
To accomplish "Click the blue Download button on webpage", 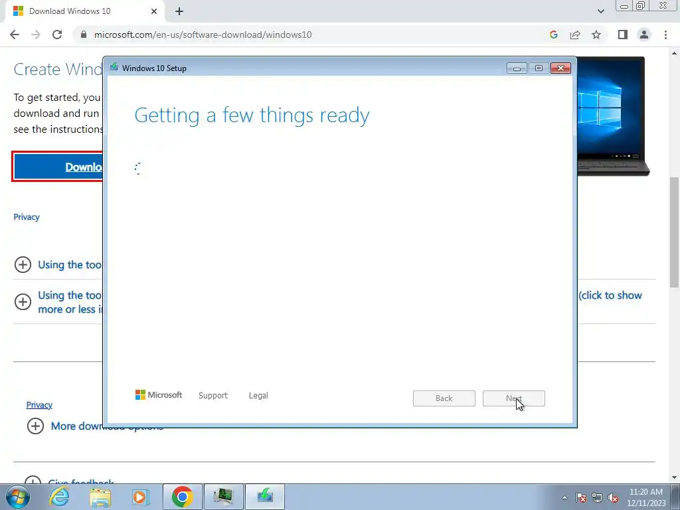I will coord(58,167).
